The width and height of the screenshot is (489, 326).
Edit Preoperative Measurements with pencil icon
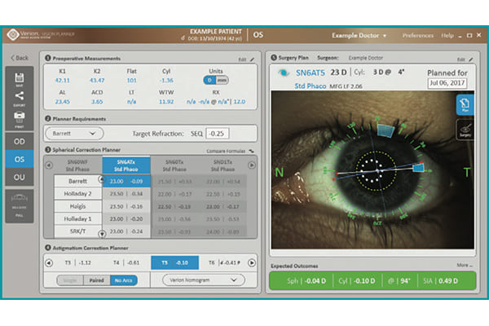click(252, 59)
